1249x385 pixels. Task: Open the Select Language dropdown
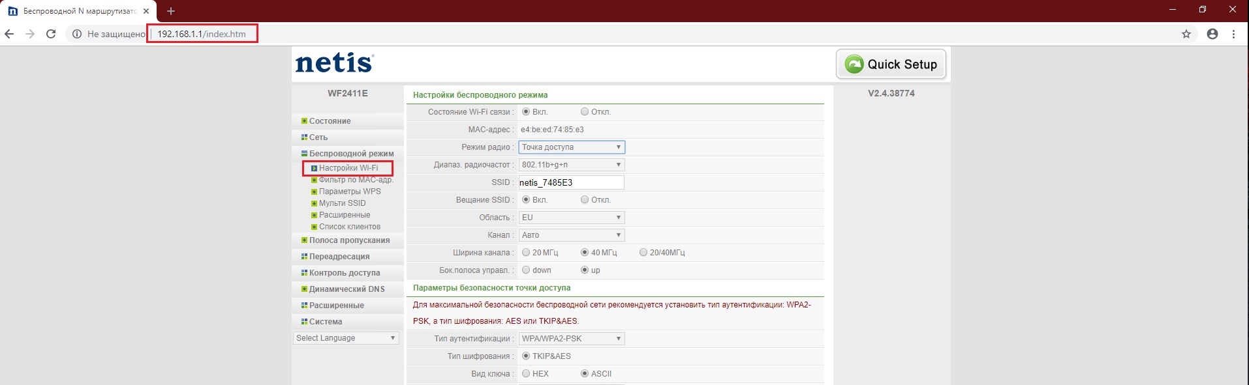tap(346, 338)
